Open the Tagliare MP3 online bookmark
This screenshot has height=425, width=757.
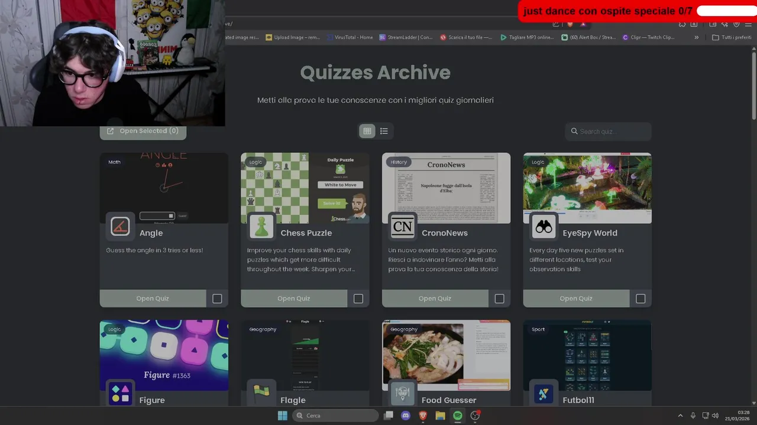[x=527, y=37]
